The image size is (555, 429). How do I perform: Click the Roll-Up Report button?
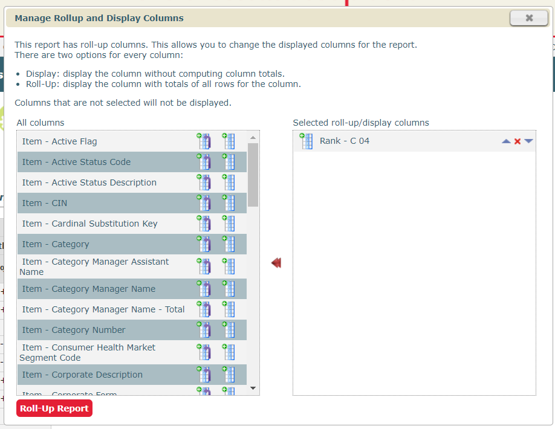pos(54,408)
